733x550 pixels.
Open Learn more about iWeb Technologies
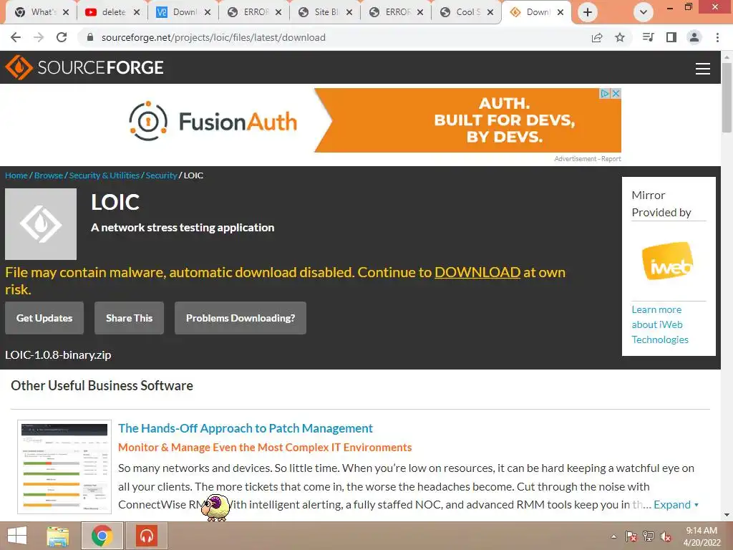pyautogui.click(x=659, y=324)
